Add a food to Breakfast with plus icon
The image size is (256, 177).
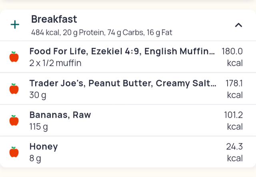pyautogui.click(x=15, y=25)
